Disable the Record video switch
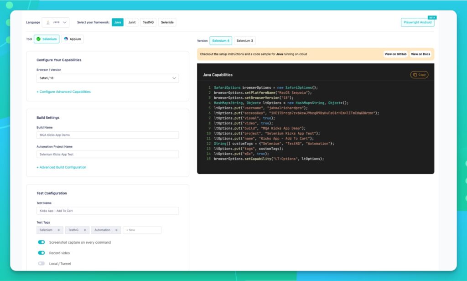The width and height of the screenshot is (467, 281). (42, 253)
